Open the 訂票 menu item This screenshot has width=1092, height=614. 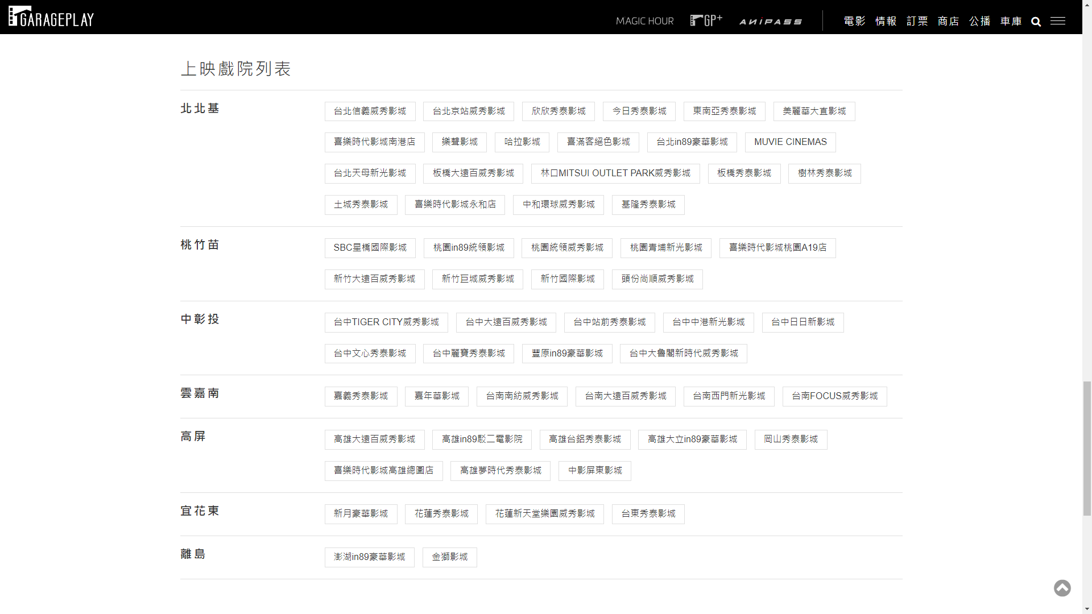click(x=917, y=21)
